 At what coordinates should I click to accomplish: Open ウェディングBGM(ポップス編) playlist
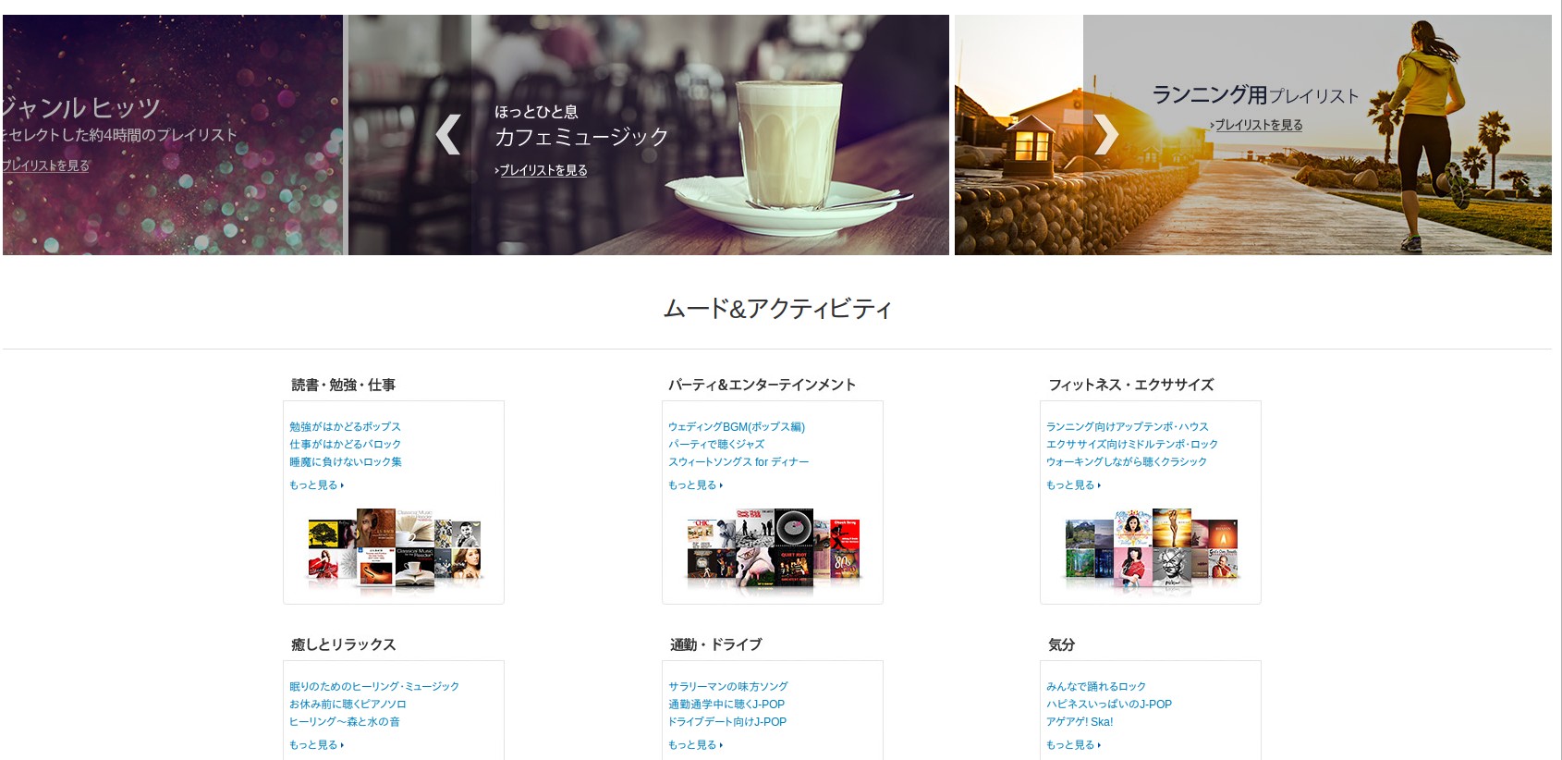click(x=737, y=426)
